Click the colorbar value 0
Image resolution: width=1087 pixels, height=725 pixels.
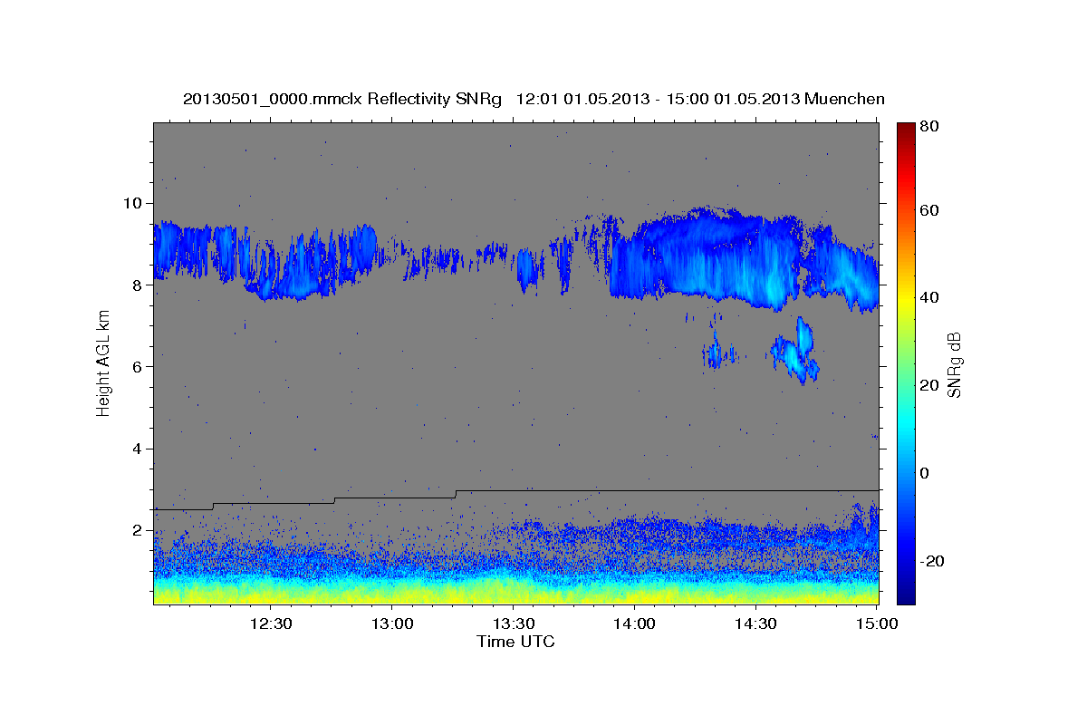[x=927, y=473]
